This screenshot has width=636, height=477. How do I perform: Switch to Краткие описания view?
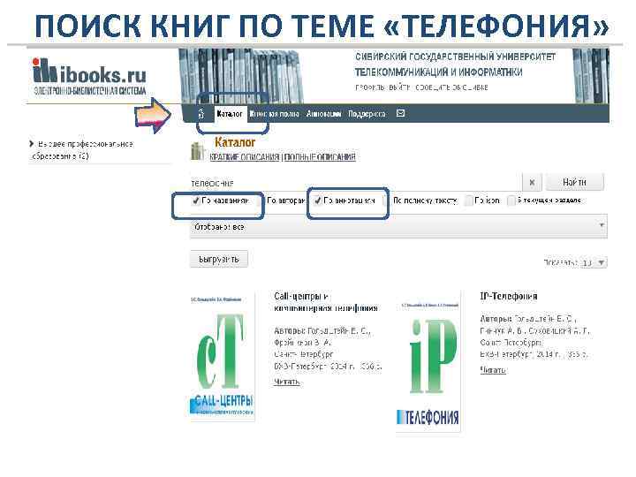pos(244,157)
